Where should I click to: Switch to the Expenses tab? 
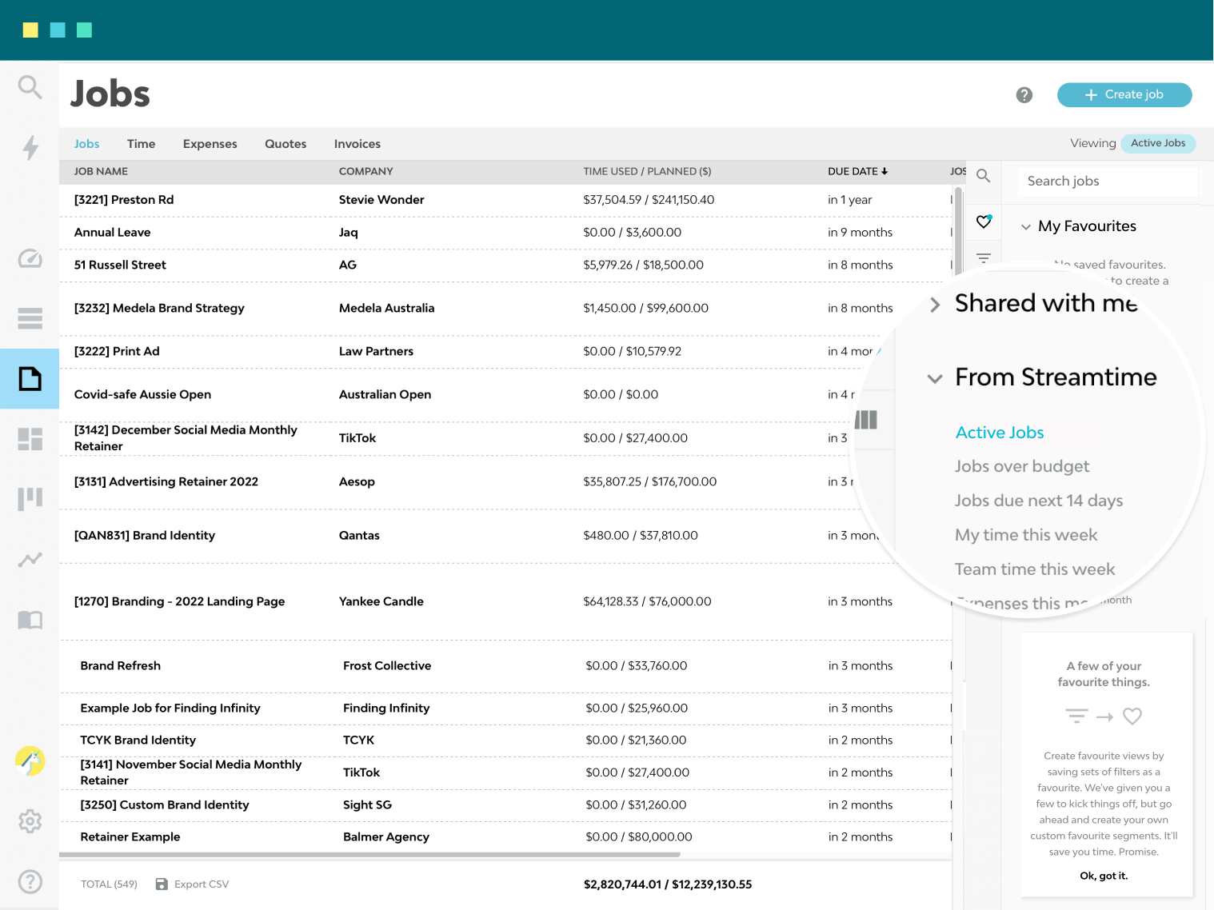[x=210, y=144]
